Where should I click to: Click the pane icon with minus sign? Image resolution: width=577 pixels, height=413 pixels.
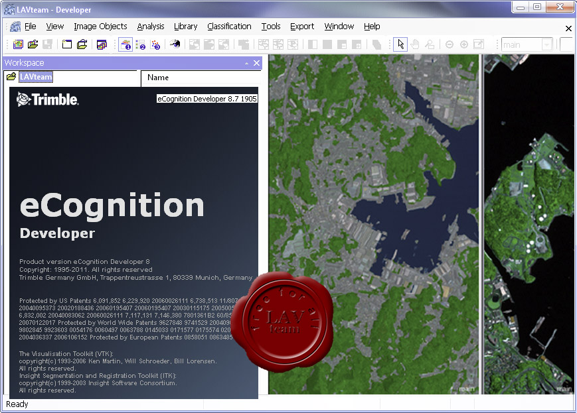(342, 45)
